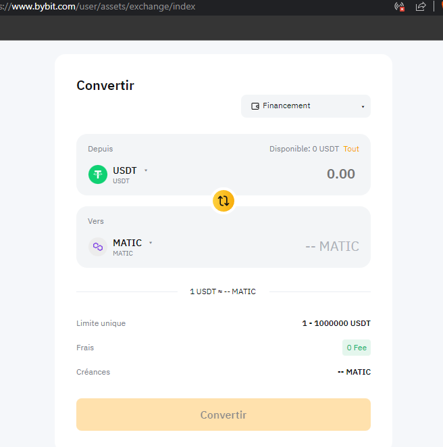Select the MATIC coin name label

tap(127, 243)
